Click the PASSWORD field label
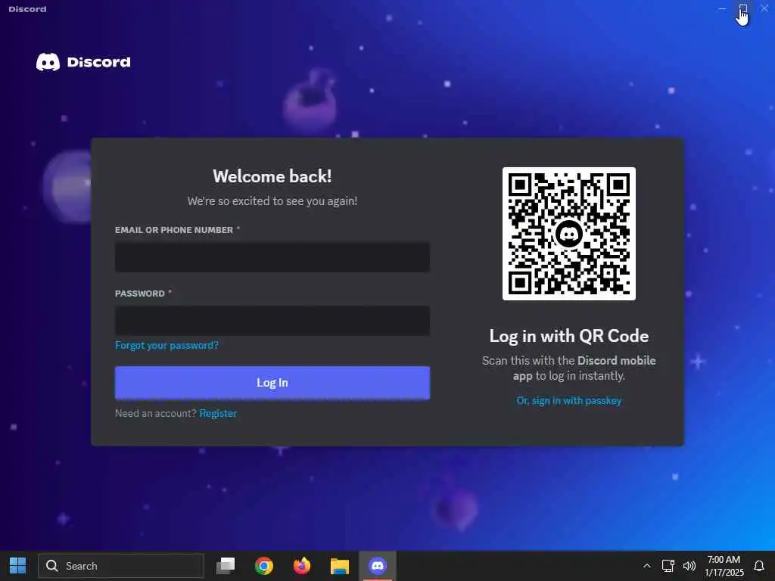The height and width of the screenshot is (581, 775). click(140, 294)
